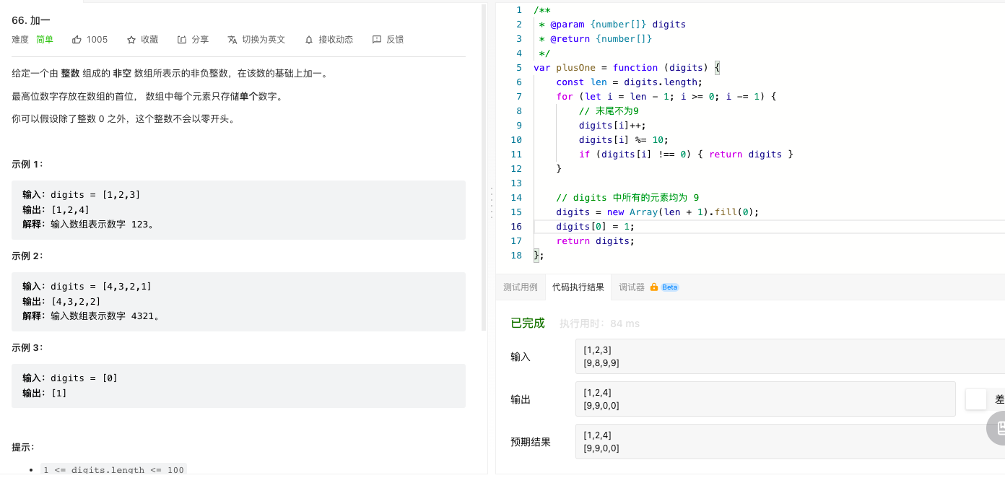
Task: Click the 示例 1 heading
Action: (27, 164)
